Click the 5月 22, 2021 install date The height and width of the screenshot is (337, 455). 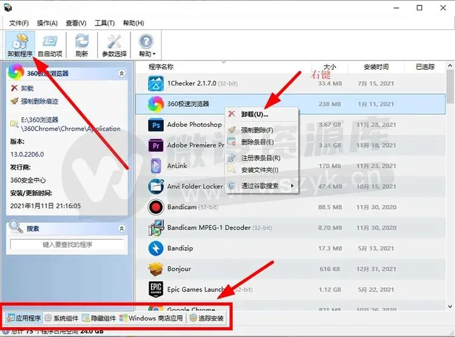pos(376,290)
